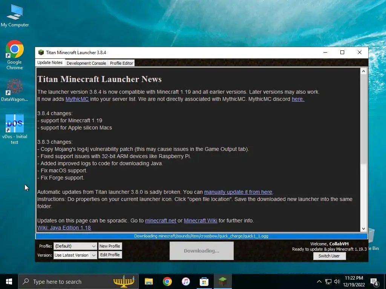Viewport: 386px width, 289px height.
Task: Click 'Ready to update & play Minecraft 1.19.3'
Action: click(329, 249)
